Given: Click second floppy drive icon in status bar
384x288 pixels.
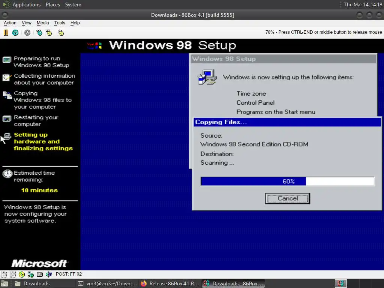Looking at the screenshot, I should coord(12,274).
